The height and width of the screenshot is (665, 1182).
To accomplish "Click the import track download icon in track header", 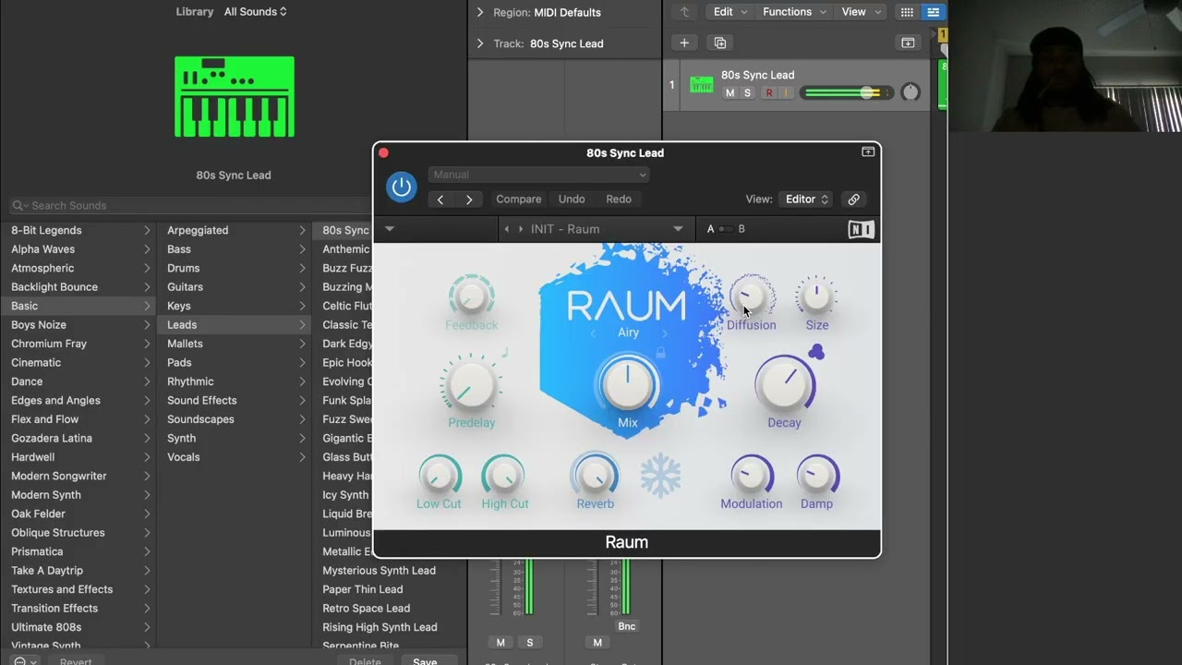I will pos(908,43).
